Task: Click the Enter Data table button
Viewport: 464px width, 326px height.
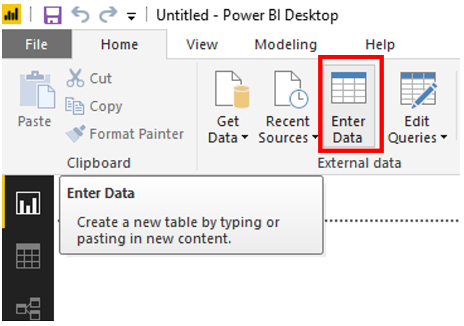Action: pos(349,106)
